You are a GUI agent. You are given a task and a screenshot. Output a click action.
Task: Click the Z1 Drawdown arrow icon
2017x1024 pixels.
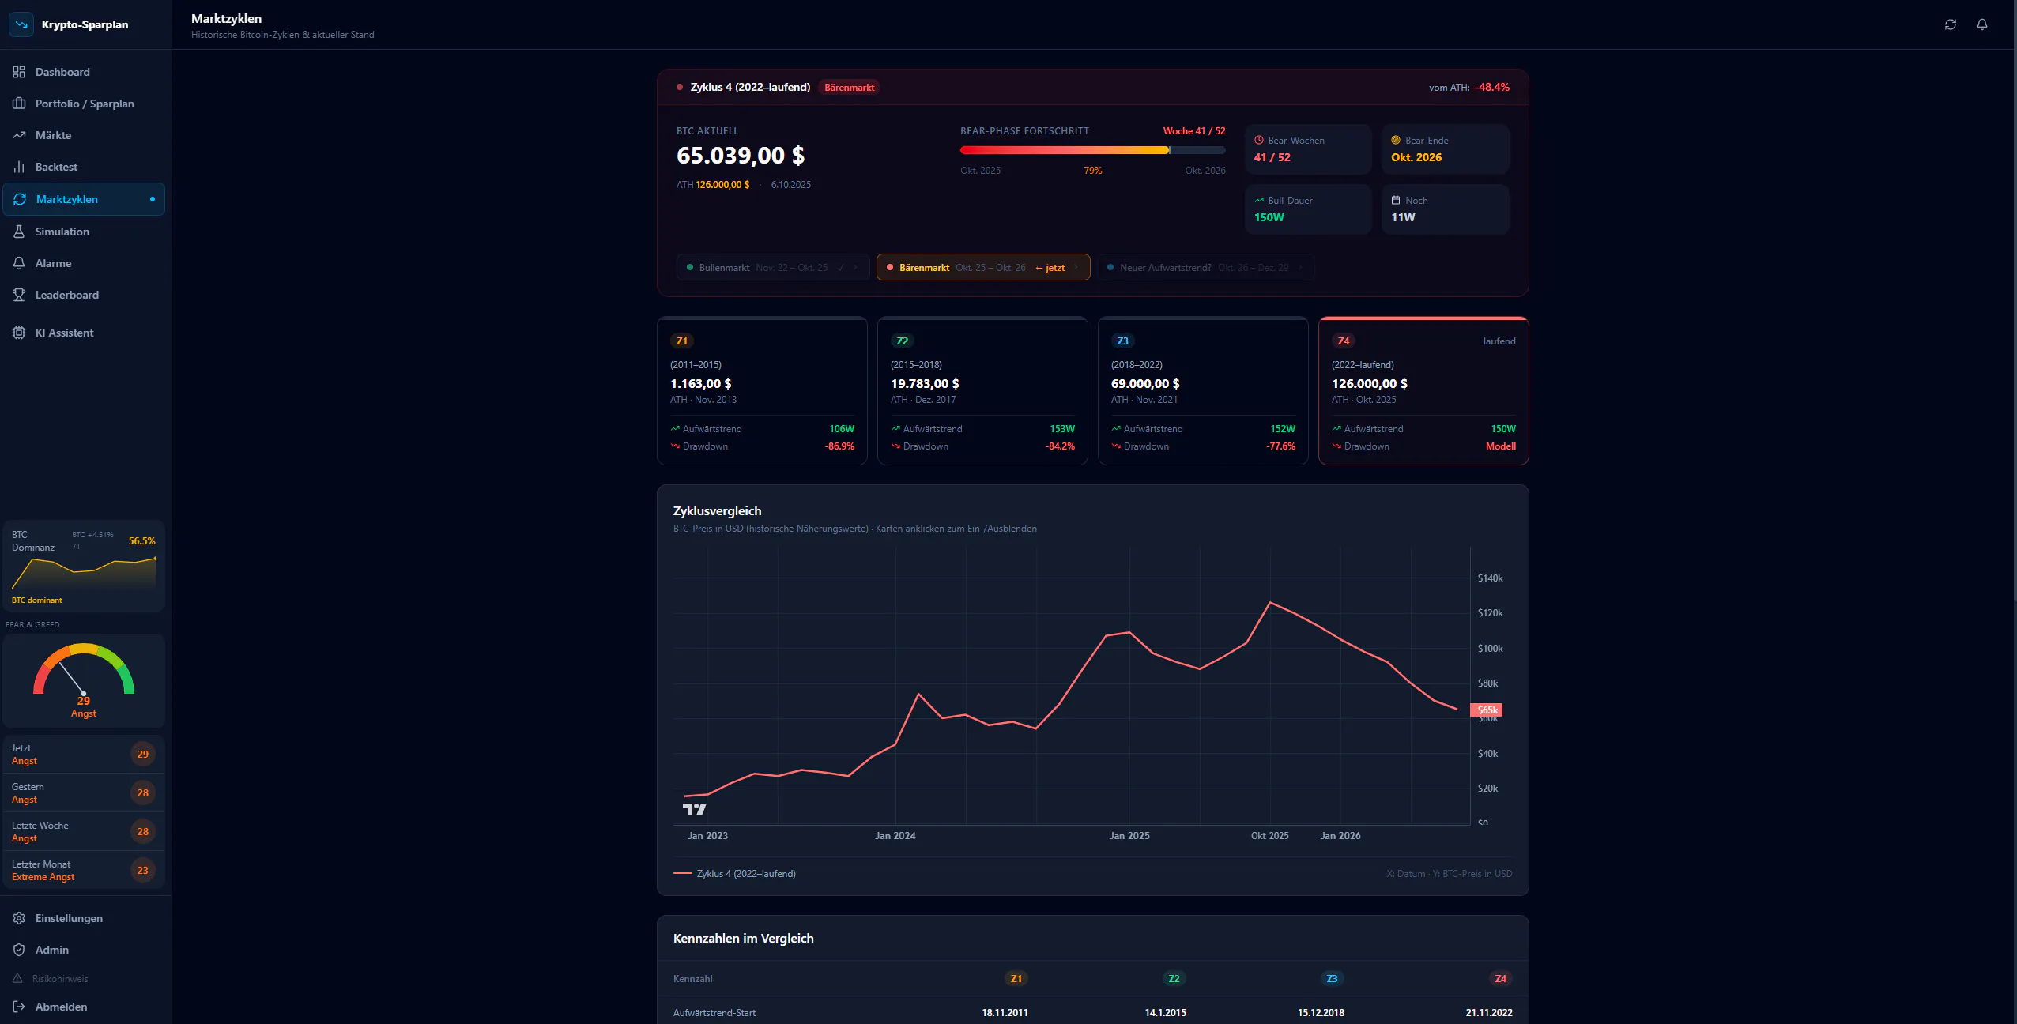[x=675, y=446]
